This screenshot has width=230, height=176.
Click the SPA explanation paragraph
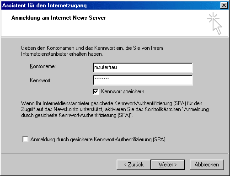coord(115,109)
